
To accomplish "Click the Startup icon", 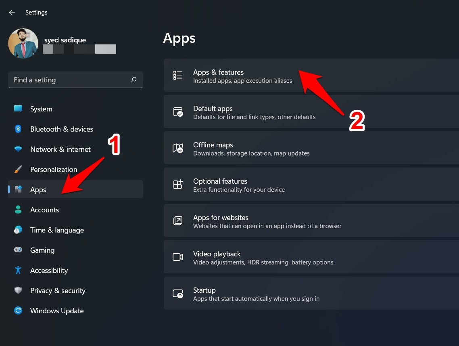I will 178,294.
